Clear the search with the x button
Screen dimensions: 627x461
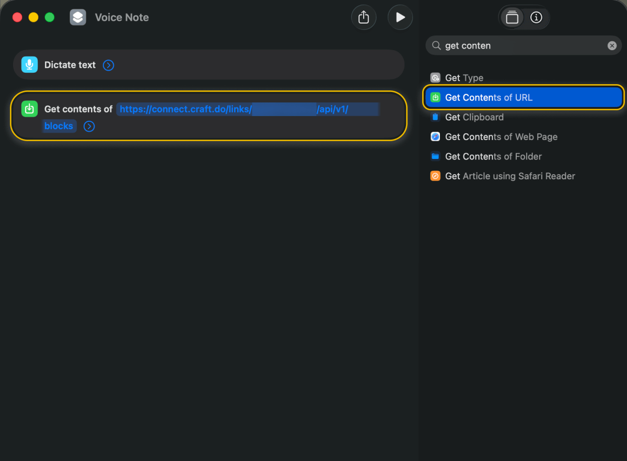tap(612, 45)
